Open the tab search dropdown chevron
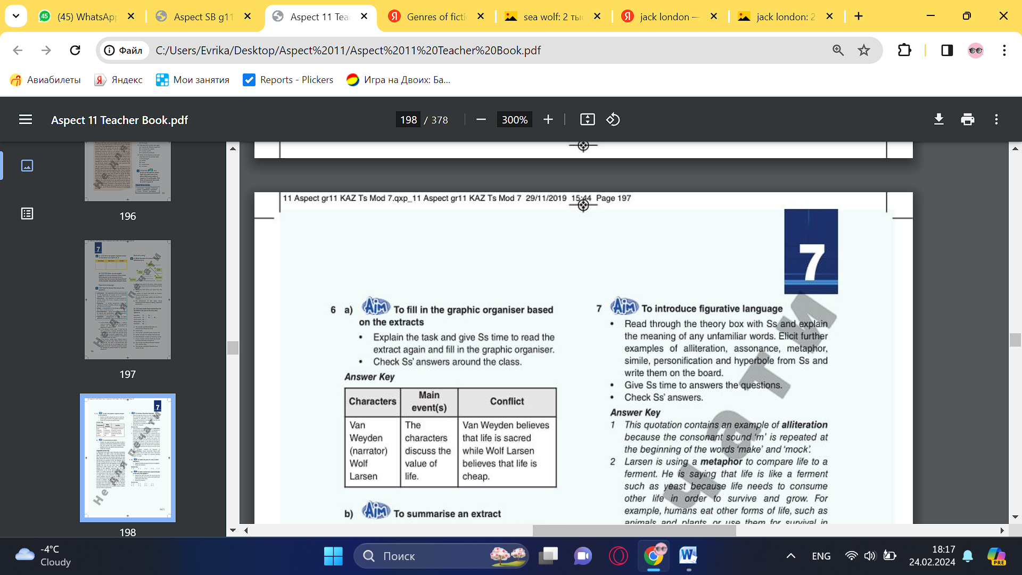Image resolution: width=1022 pixels, height=575 pixels. tap(16, 17)
